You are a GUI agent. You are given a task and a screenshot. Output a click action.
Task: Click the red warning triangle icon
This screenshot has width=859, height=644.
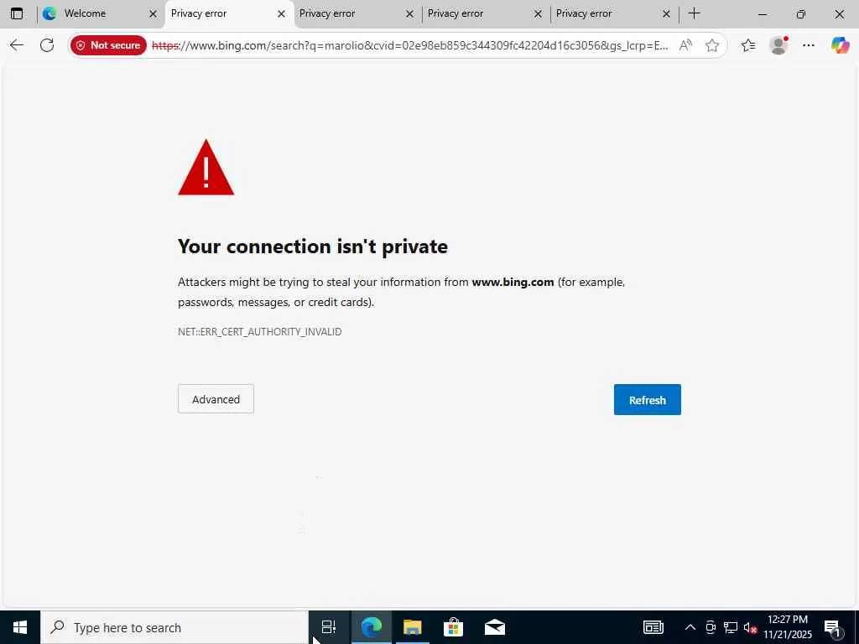206,168
